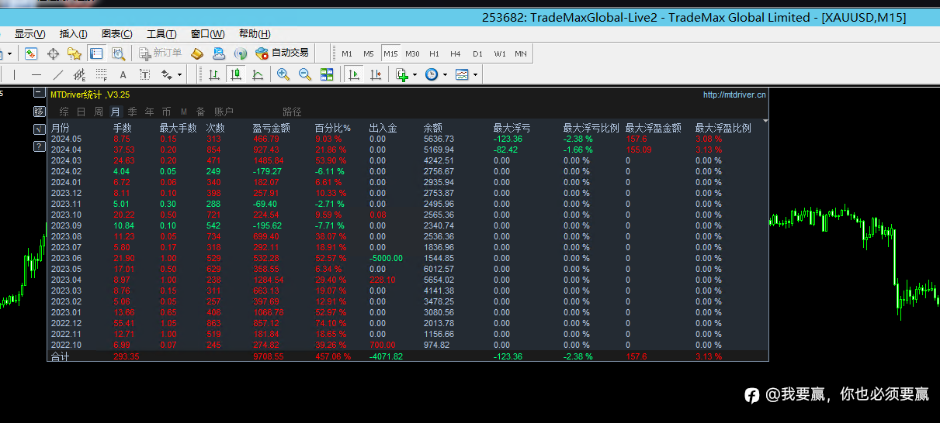
Task: Select the text A tool
Action: point(123,75)
